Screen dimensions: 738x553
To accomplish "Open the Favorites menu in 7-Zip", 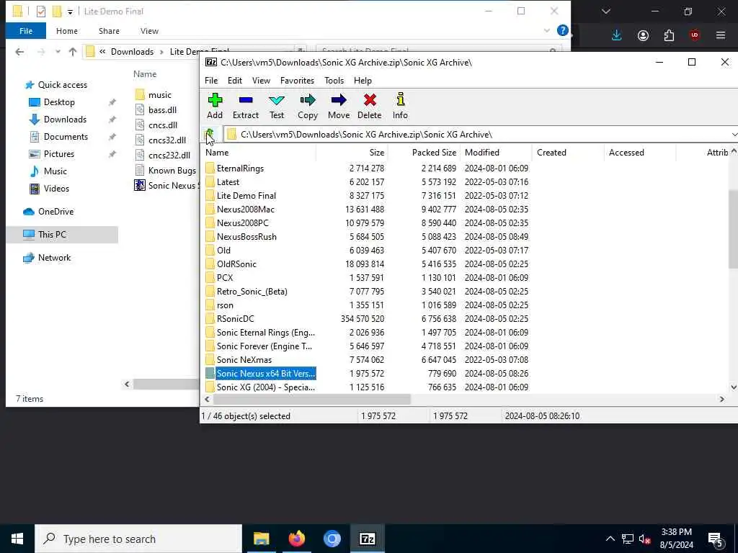I will [x=297, y=81].
